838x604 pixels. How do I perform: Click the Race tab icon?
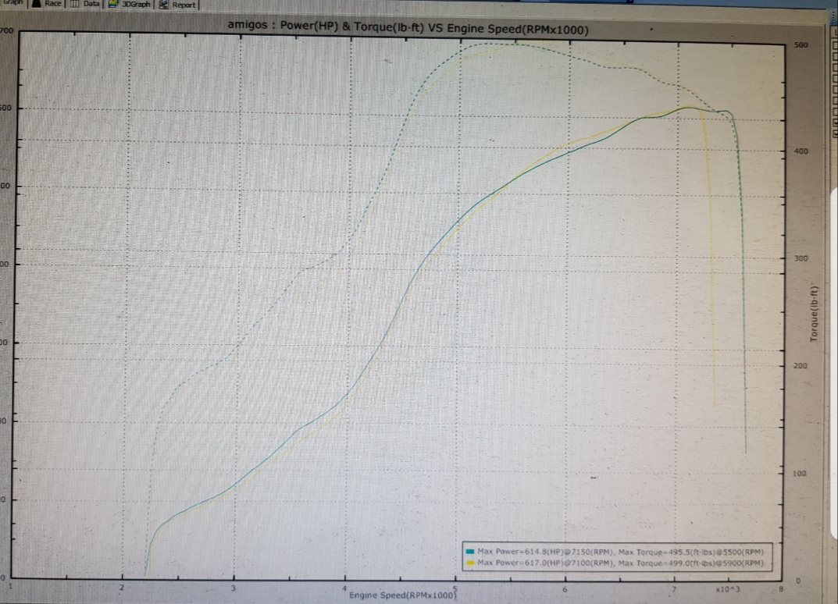36,4
